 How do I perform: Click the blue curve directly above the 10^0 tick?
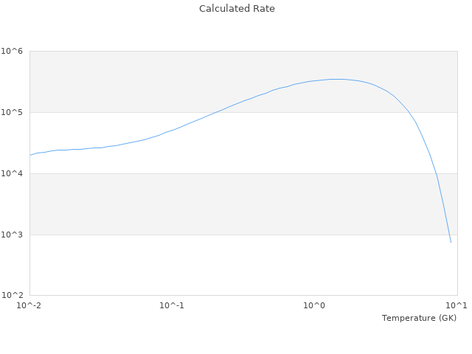point(315,80)
